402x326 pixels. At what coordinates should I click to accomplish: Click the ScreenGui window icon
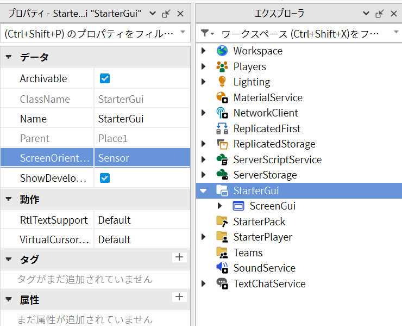[x=238, y=206]
